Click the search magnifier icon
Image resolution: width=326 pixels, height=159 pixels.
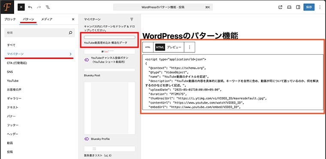pyautogui.click(x=70, y=33)
